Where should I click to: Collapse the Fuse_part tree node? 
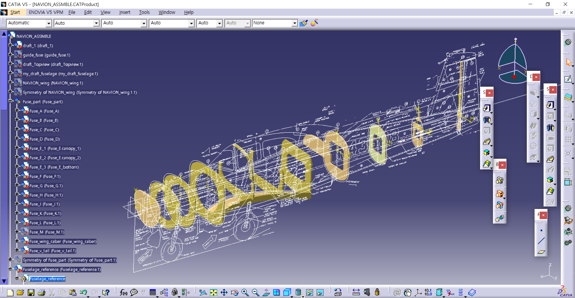point(10,101)
